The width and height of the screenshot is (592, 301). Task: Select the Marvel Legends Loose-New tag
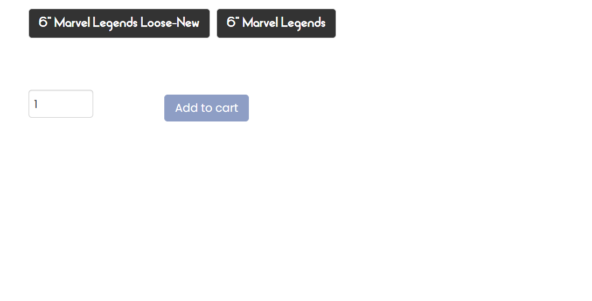(119, 23)
